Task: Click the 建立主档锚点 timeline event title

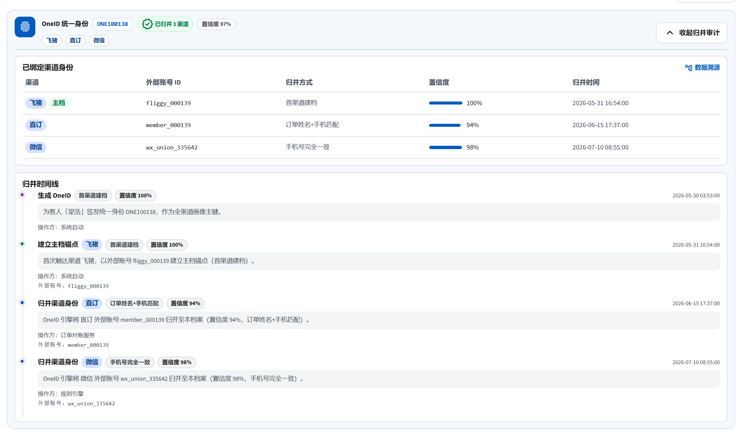Action: tap(58, 245)
